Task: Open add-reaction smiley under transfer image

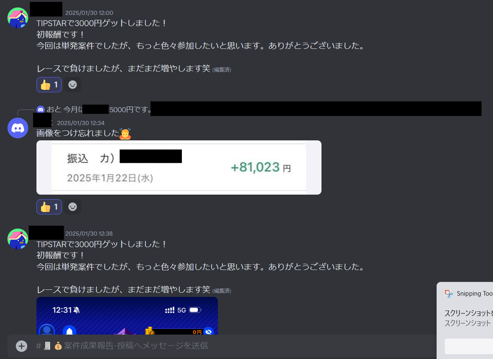Action: 72,207
